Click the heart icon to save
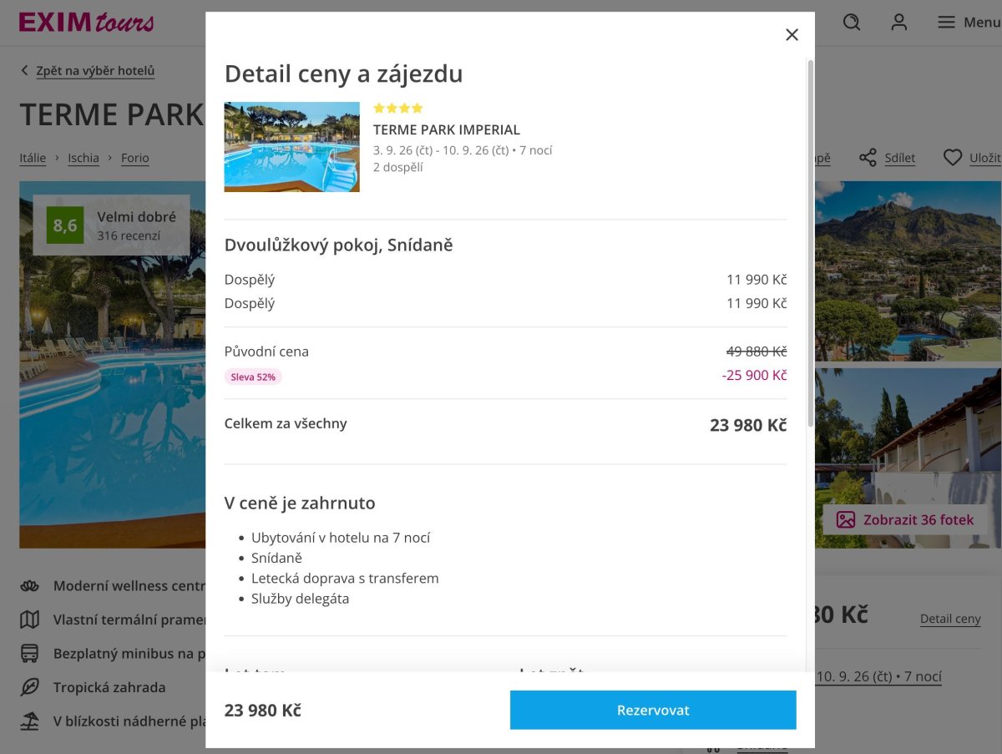Screen dimensions: 1002x754 tap(953, 158)
